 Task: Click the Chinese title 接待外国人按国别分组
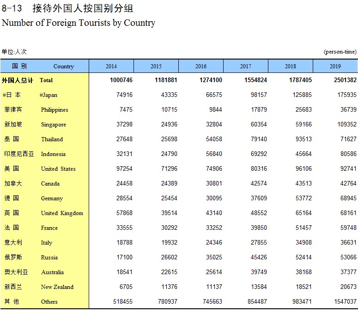(x=83, y=8)
